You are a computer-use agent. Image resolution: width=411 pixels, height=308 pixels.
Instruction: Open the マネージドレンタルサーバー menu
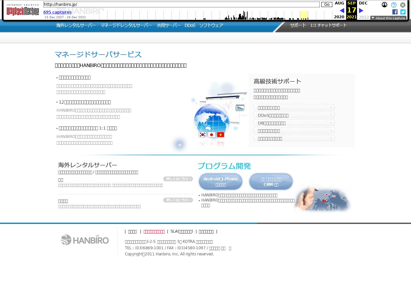[126, 25]
